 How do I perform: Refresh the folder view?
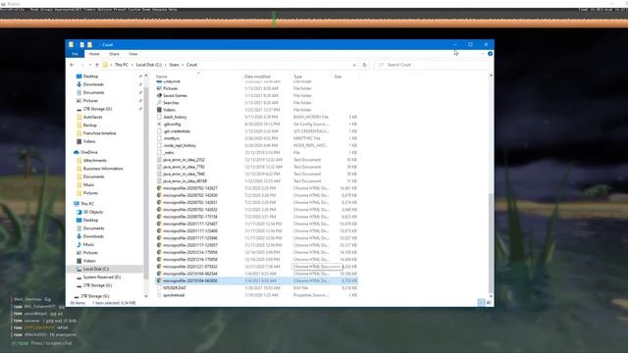coord(364,65)
